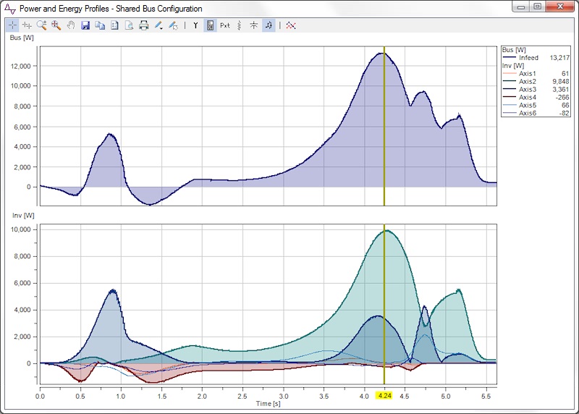The height and width of the screenshot is (414, 579).
Task: Select Axis2 entry in legend
Action: 527,81
